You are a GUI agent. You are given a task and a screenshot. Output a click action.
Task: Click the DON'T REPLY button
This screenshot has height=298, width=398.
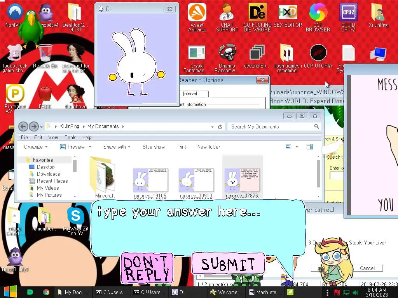147,268
